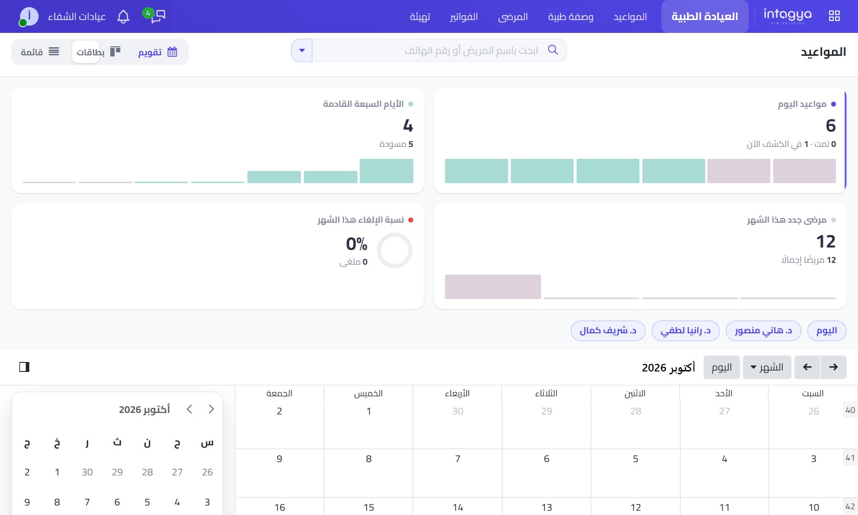
Task: Click the اليوم button beside month title
Action: 721,367
